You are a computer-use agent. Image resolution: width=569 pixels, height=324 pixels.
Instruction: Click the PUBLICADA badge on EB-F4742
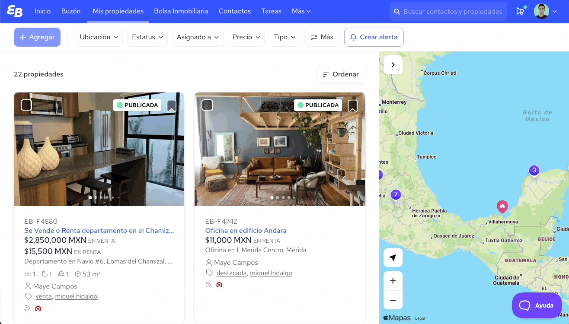[x=318, y=105]
